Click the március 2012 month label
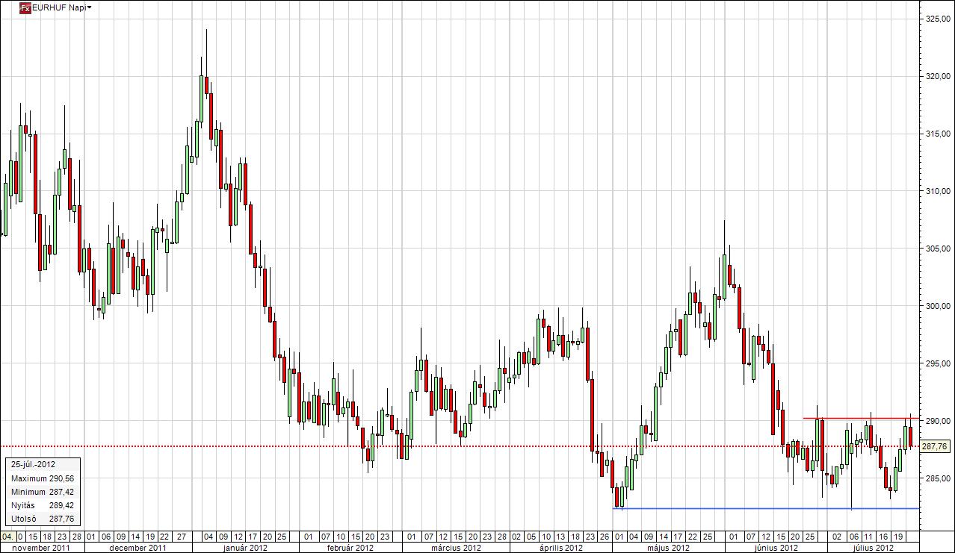The image size is (955, 553). (x=454, y=547)
